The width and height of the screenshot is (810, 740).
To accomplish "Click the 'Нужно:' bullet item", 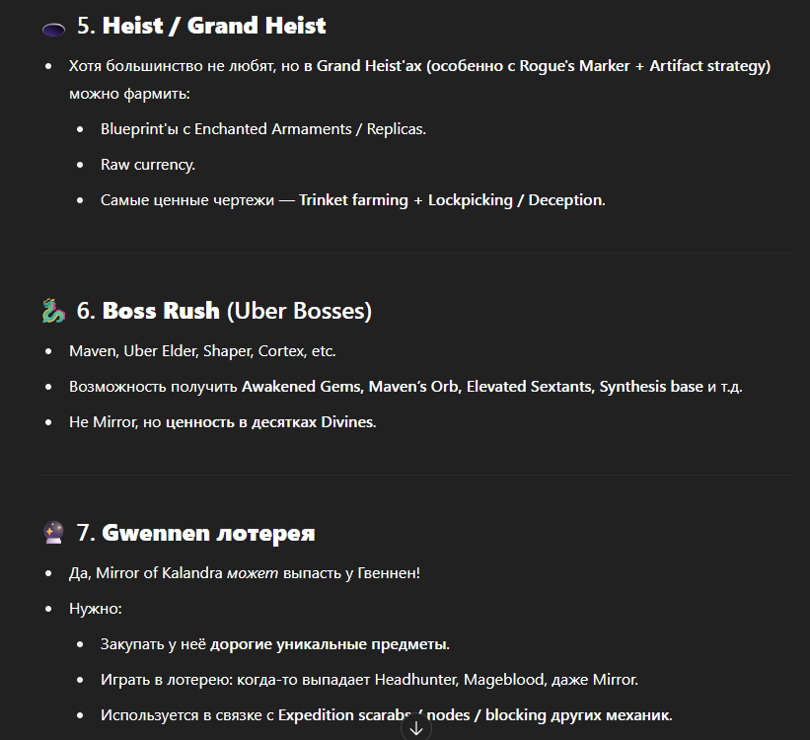I will pos(96,608).
